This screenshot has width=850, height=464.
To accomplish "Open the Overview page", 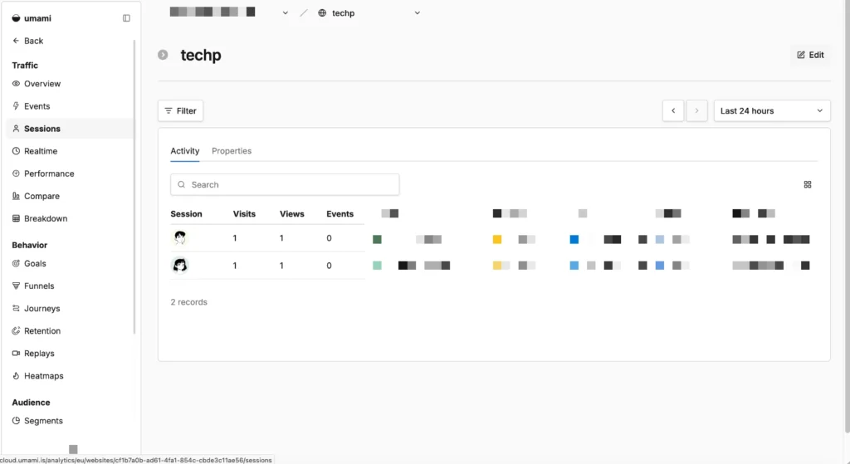I will point(42,84).
